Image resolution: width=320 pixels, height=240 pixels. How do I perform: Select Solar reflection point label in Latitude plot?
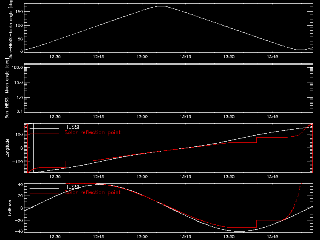(x=92, y=192)
